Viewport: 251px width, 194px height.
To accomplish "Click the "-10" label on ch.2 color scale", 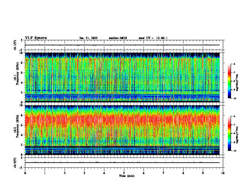I will [235, 151].
